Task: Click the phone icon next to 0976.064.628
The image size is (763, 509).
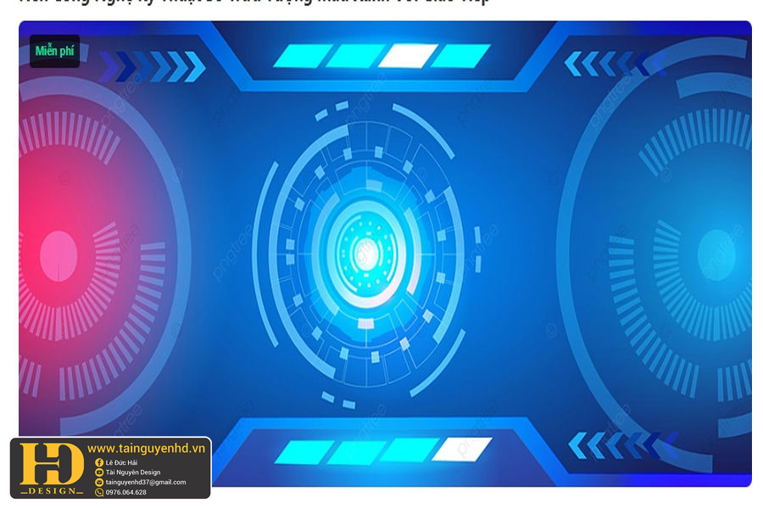Action: [x=99, y=492]
